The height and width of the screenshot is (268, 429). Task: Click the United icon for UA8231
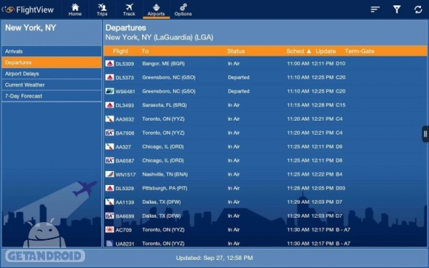(x=109, y=244)
